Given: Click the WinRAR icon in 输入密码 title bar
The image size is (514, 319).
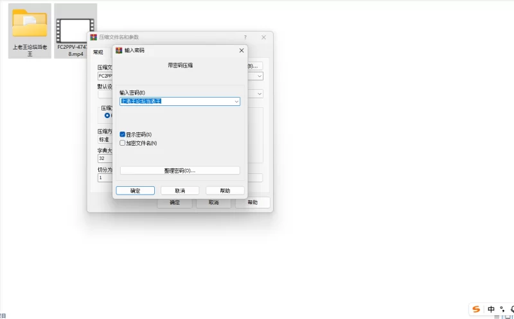Looking at the screenshot, I should (119, 50).
